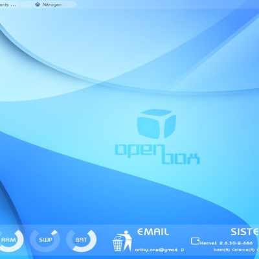Image resolution: width=259 pixels, height=259 pixels.
Task: Click the Nitrogen app icon in taskbar
Action: (38, 5)
